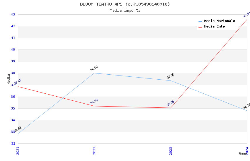Click the red Media Ente legend swatch
The image size is (250, 161).
(200, 27)
